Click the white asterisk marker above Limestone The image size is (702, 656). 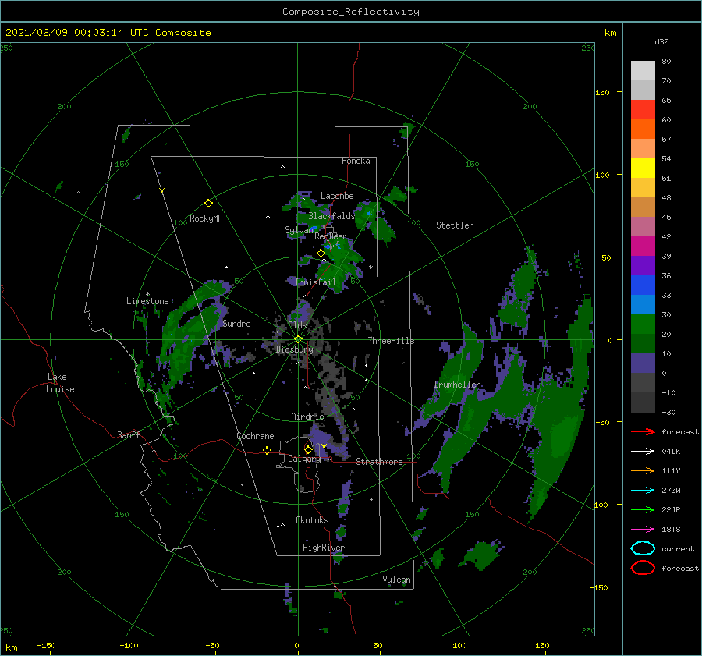[x=147, y=294]
